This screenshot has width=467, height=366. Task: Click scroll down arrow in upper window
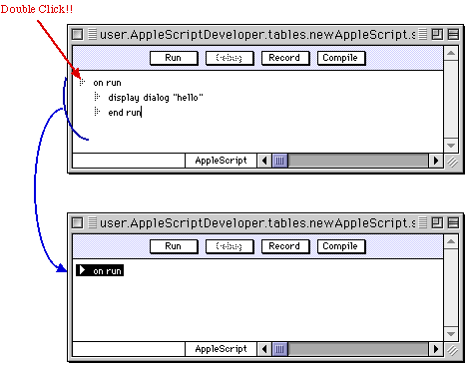point(451,146)
